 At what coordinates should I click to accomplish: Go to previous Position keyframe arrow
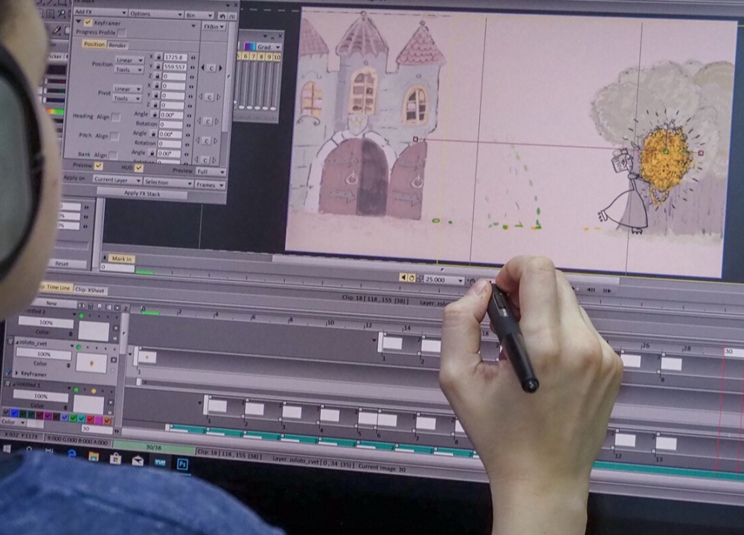click(x=203, y=68)
